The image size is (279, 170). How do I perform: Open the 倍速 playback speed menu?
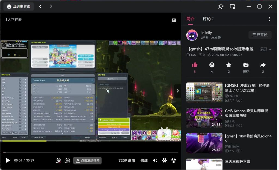point(144,160)
